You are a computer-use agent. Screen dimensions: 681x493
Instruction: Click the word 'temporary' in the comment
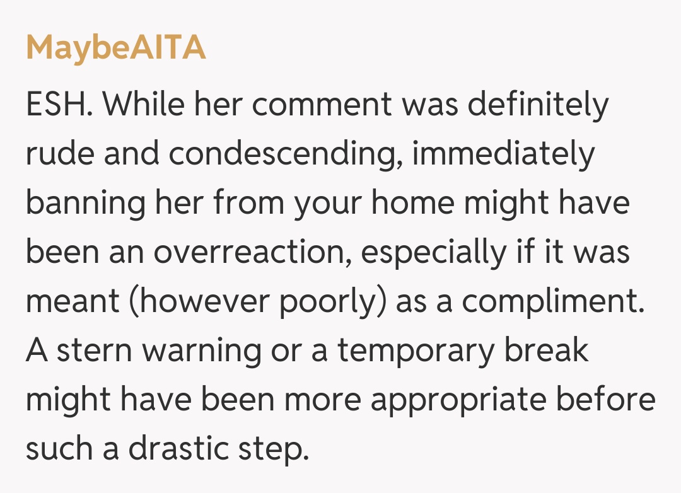pyautogui.click(x=416, y=351)
